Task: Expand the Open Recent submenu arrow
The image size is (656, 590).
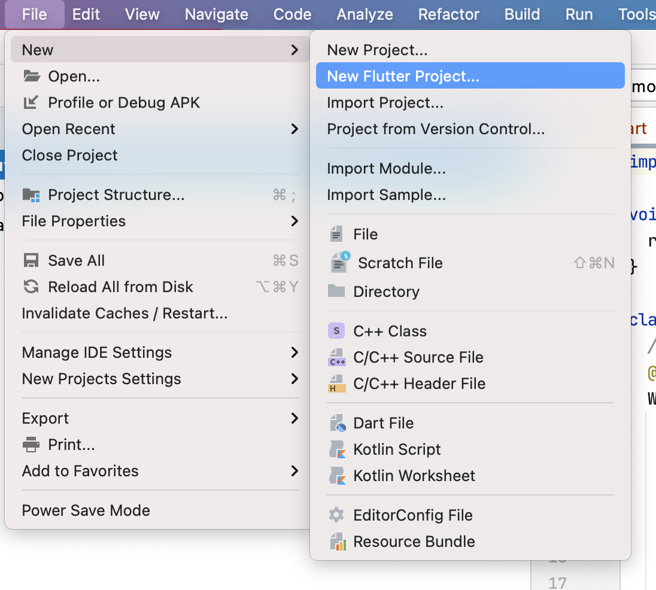Action: coord(294,129)
